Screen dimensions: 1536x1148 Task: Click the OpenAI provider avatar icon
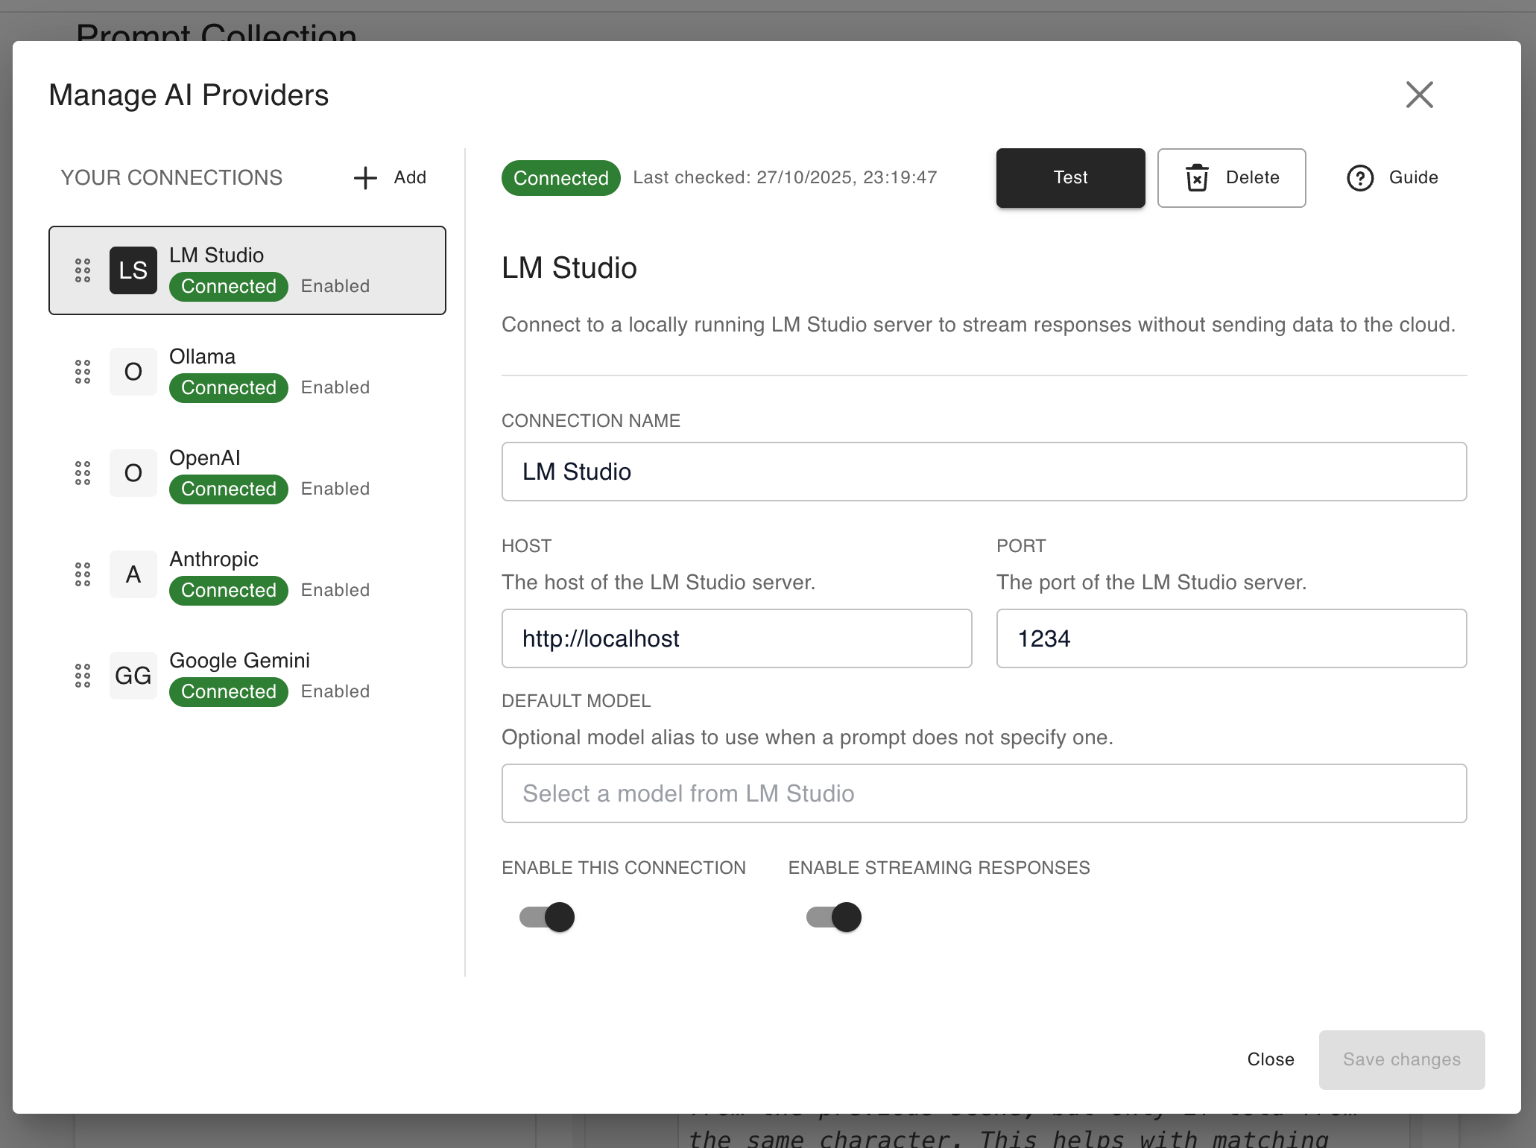133,473
